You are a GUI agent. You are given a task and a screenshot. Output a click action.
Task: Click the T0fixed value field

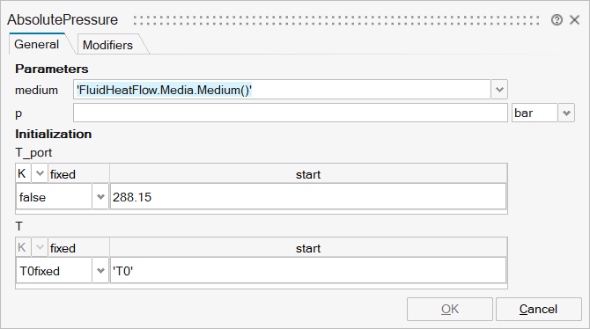55,270
